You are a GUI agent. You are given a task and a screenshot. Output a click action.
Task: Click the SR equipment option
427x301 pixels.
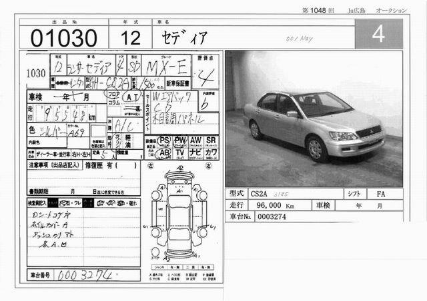click(211, 141)
